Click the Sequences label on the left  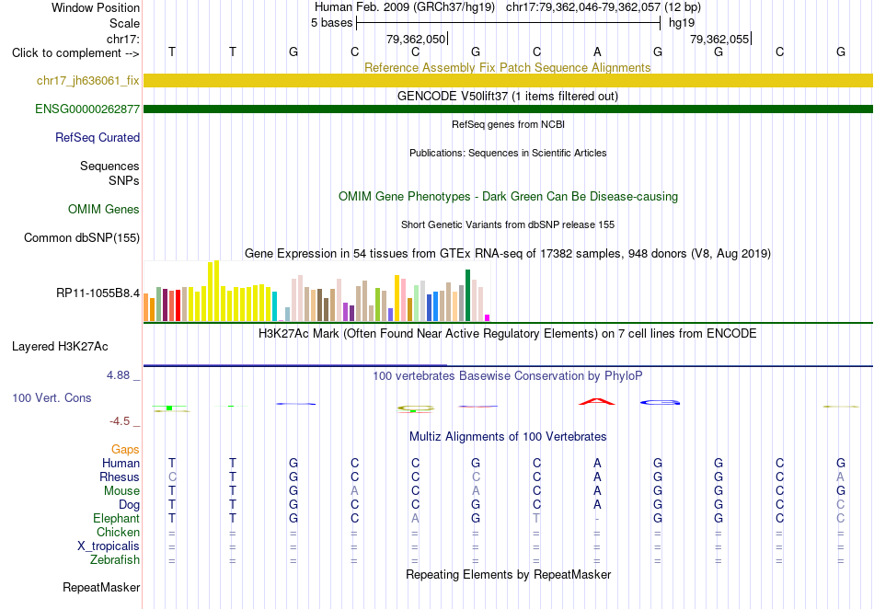coord(109,166)
